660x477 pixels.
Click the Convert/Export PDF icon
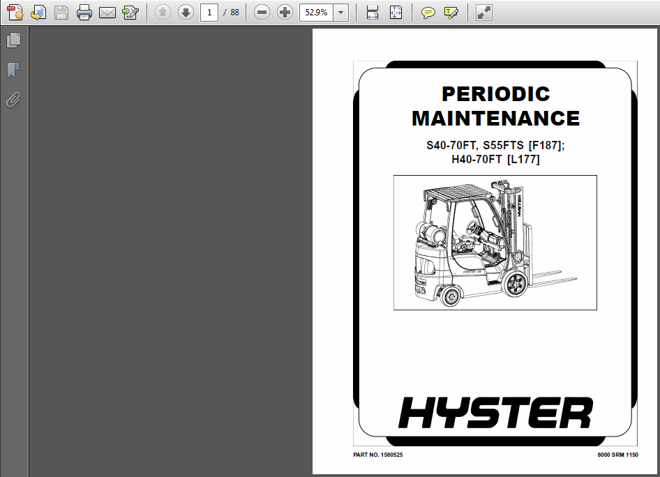pos(130,13)
